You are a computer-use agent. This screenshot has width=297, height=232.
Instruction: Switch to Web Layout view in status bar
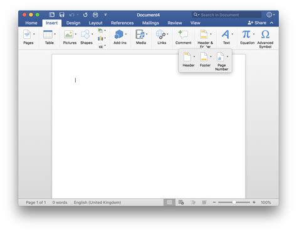pyautogui.click(x=181, y=203)
